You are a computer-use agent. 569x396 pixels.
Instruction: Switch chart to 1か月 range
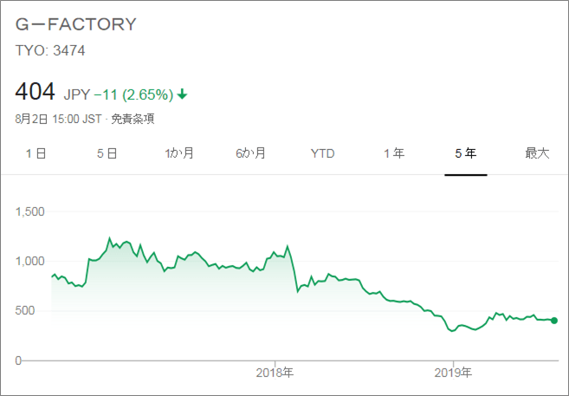179,153
